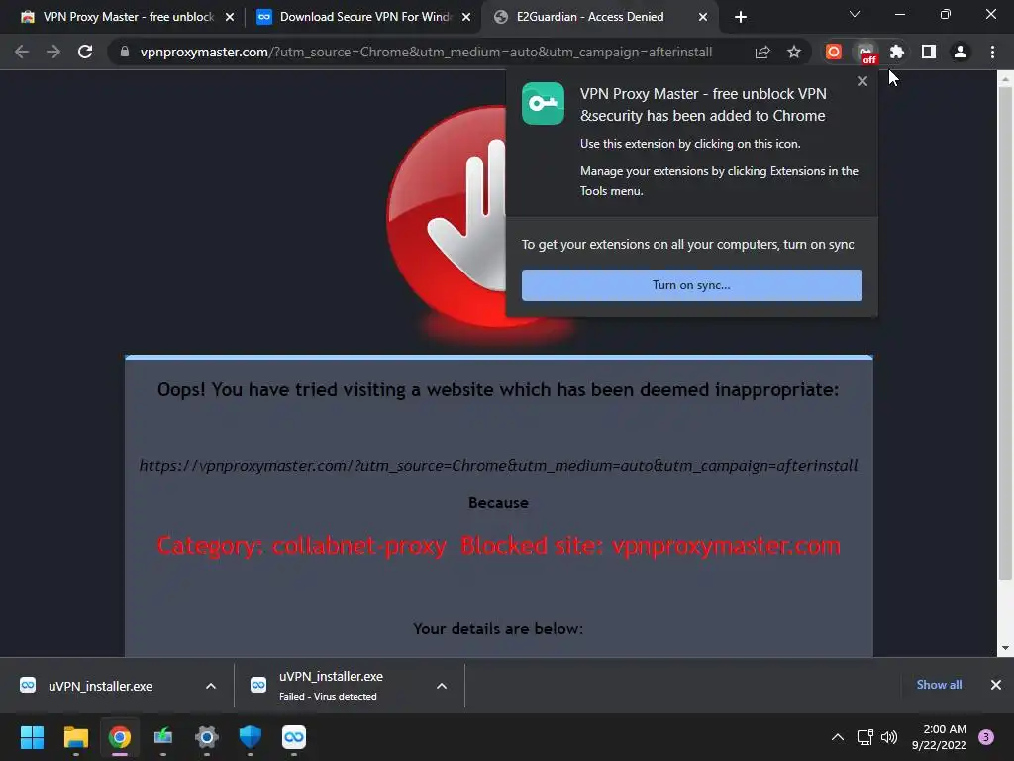Show all downloads

click(939, 685)
